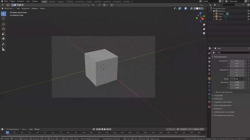
Task: Open the rotation mode XYZ Euler dropdown
Action: pos(237,79)
